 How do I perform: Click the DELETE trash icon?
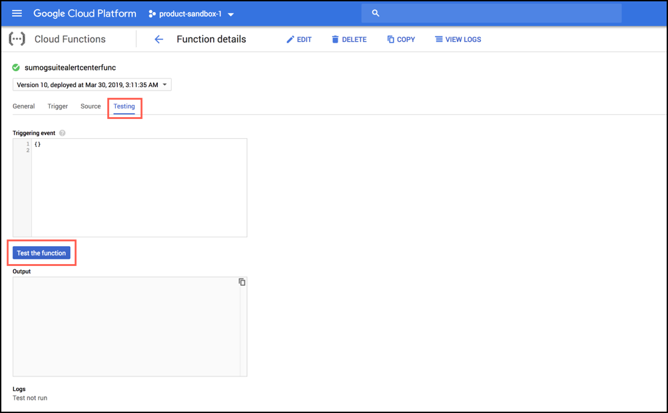click(334, 40)
